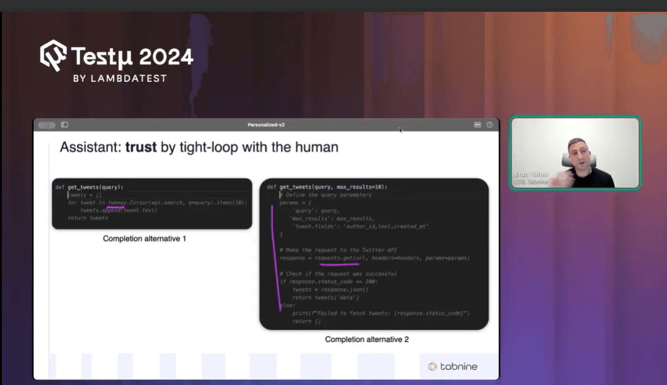Image resolution: width=667 pixels, height=385 pixels.
Task: Toggle the sidebar icon in the title bar
Action: point(64,124)
